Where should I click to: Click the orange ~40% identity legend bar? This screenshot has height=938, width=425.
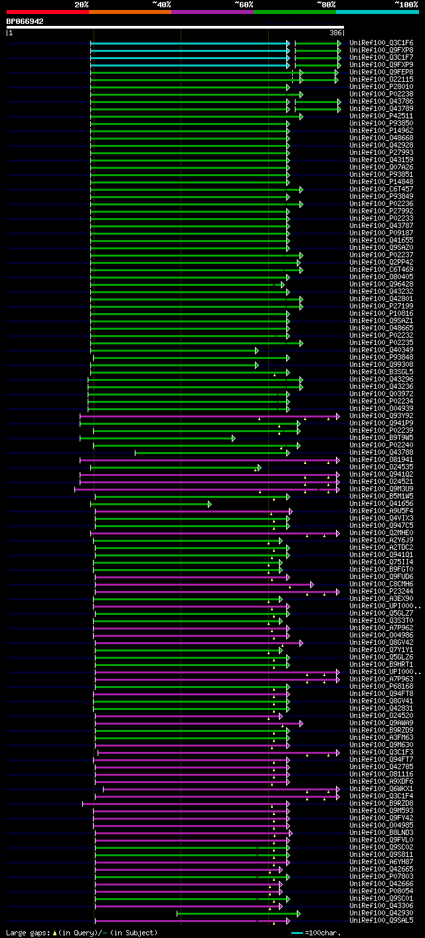pyautogui.click(x=130, y=12)
